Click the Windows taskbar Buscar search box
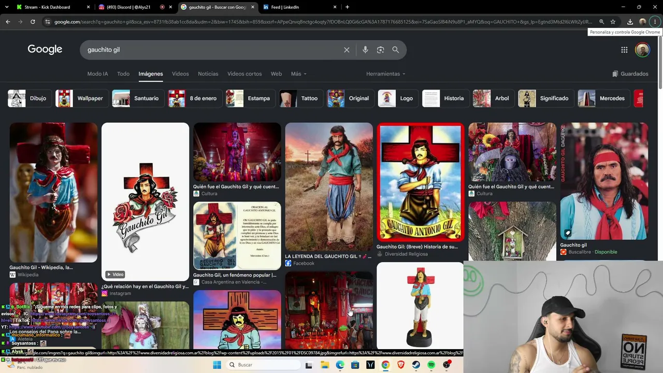The image size is (663, 373). 264,365
